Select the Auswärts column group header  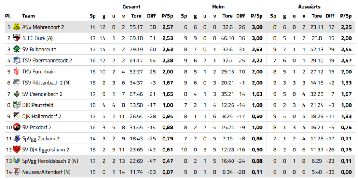tap(309, 7)
